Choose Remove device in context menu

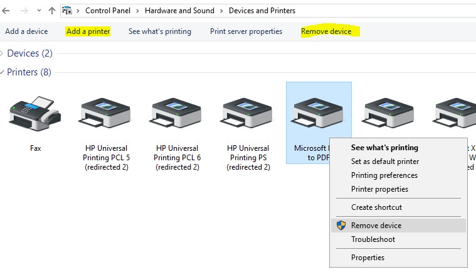[x=376, y=226]
